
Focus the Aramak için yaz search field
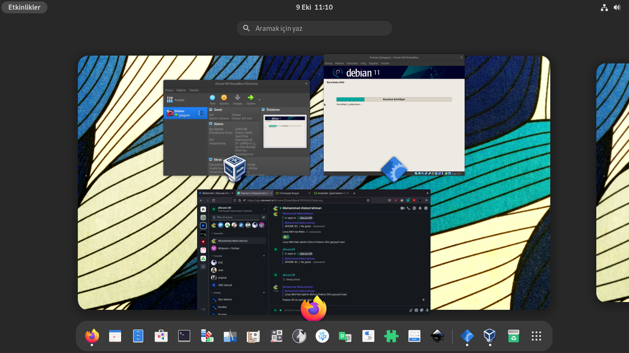point(314,28)
